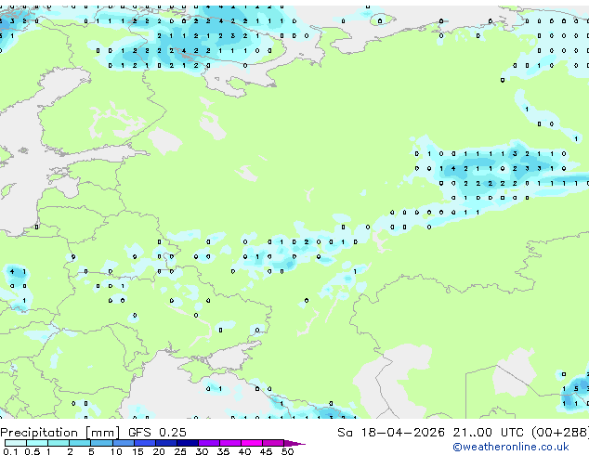Click the legend scale label '0.5'
The height and width of the screenshot is (455, 589).
32,451
